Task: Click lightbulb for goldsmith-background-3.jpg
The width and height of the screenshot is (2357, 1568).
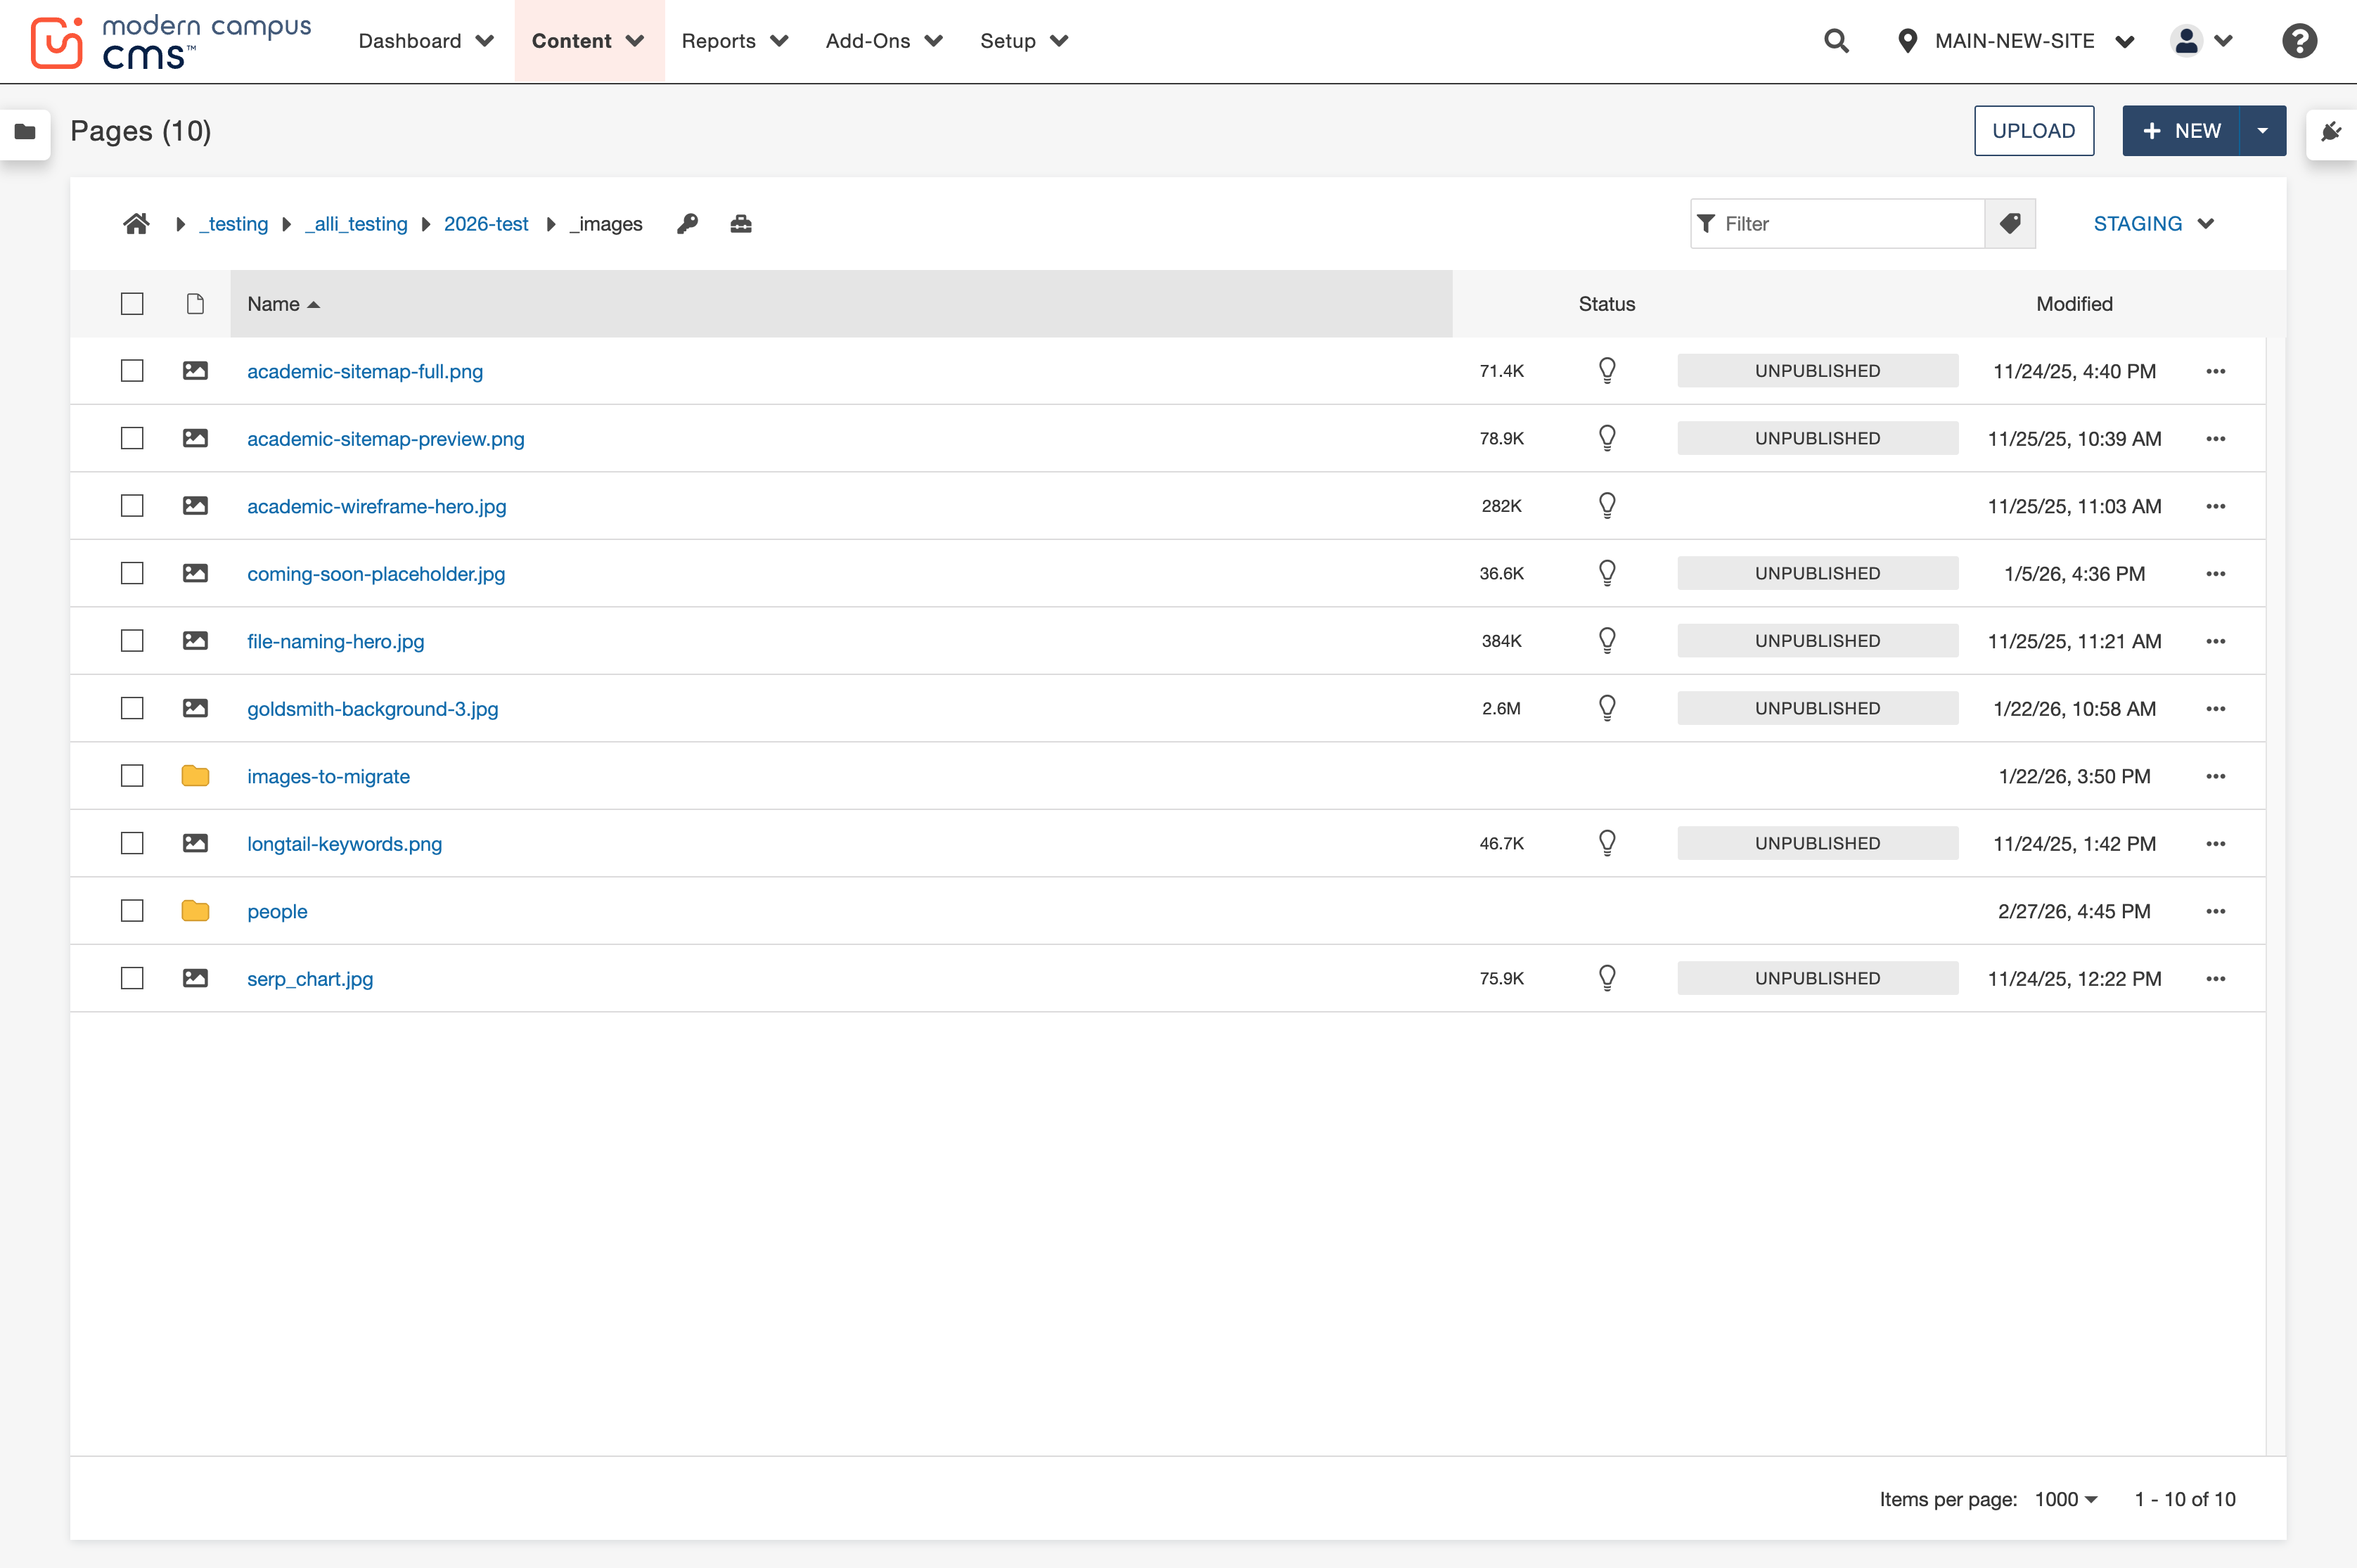Action: click(x=1607, y=708)
